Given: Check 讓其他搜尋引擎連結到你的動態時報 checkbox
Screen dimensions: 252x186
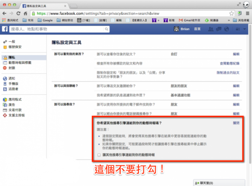Looking at the screenshot, I should coord(99,155).
